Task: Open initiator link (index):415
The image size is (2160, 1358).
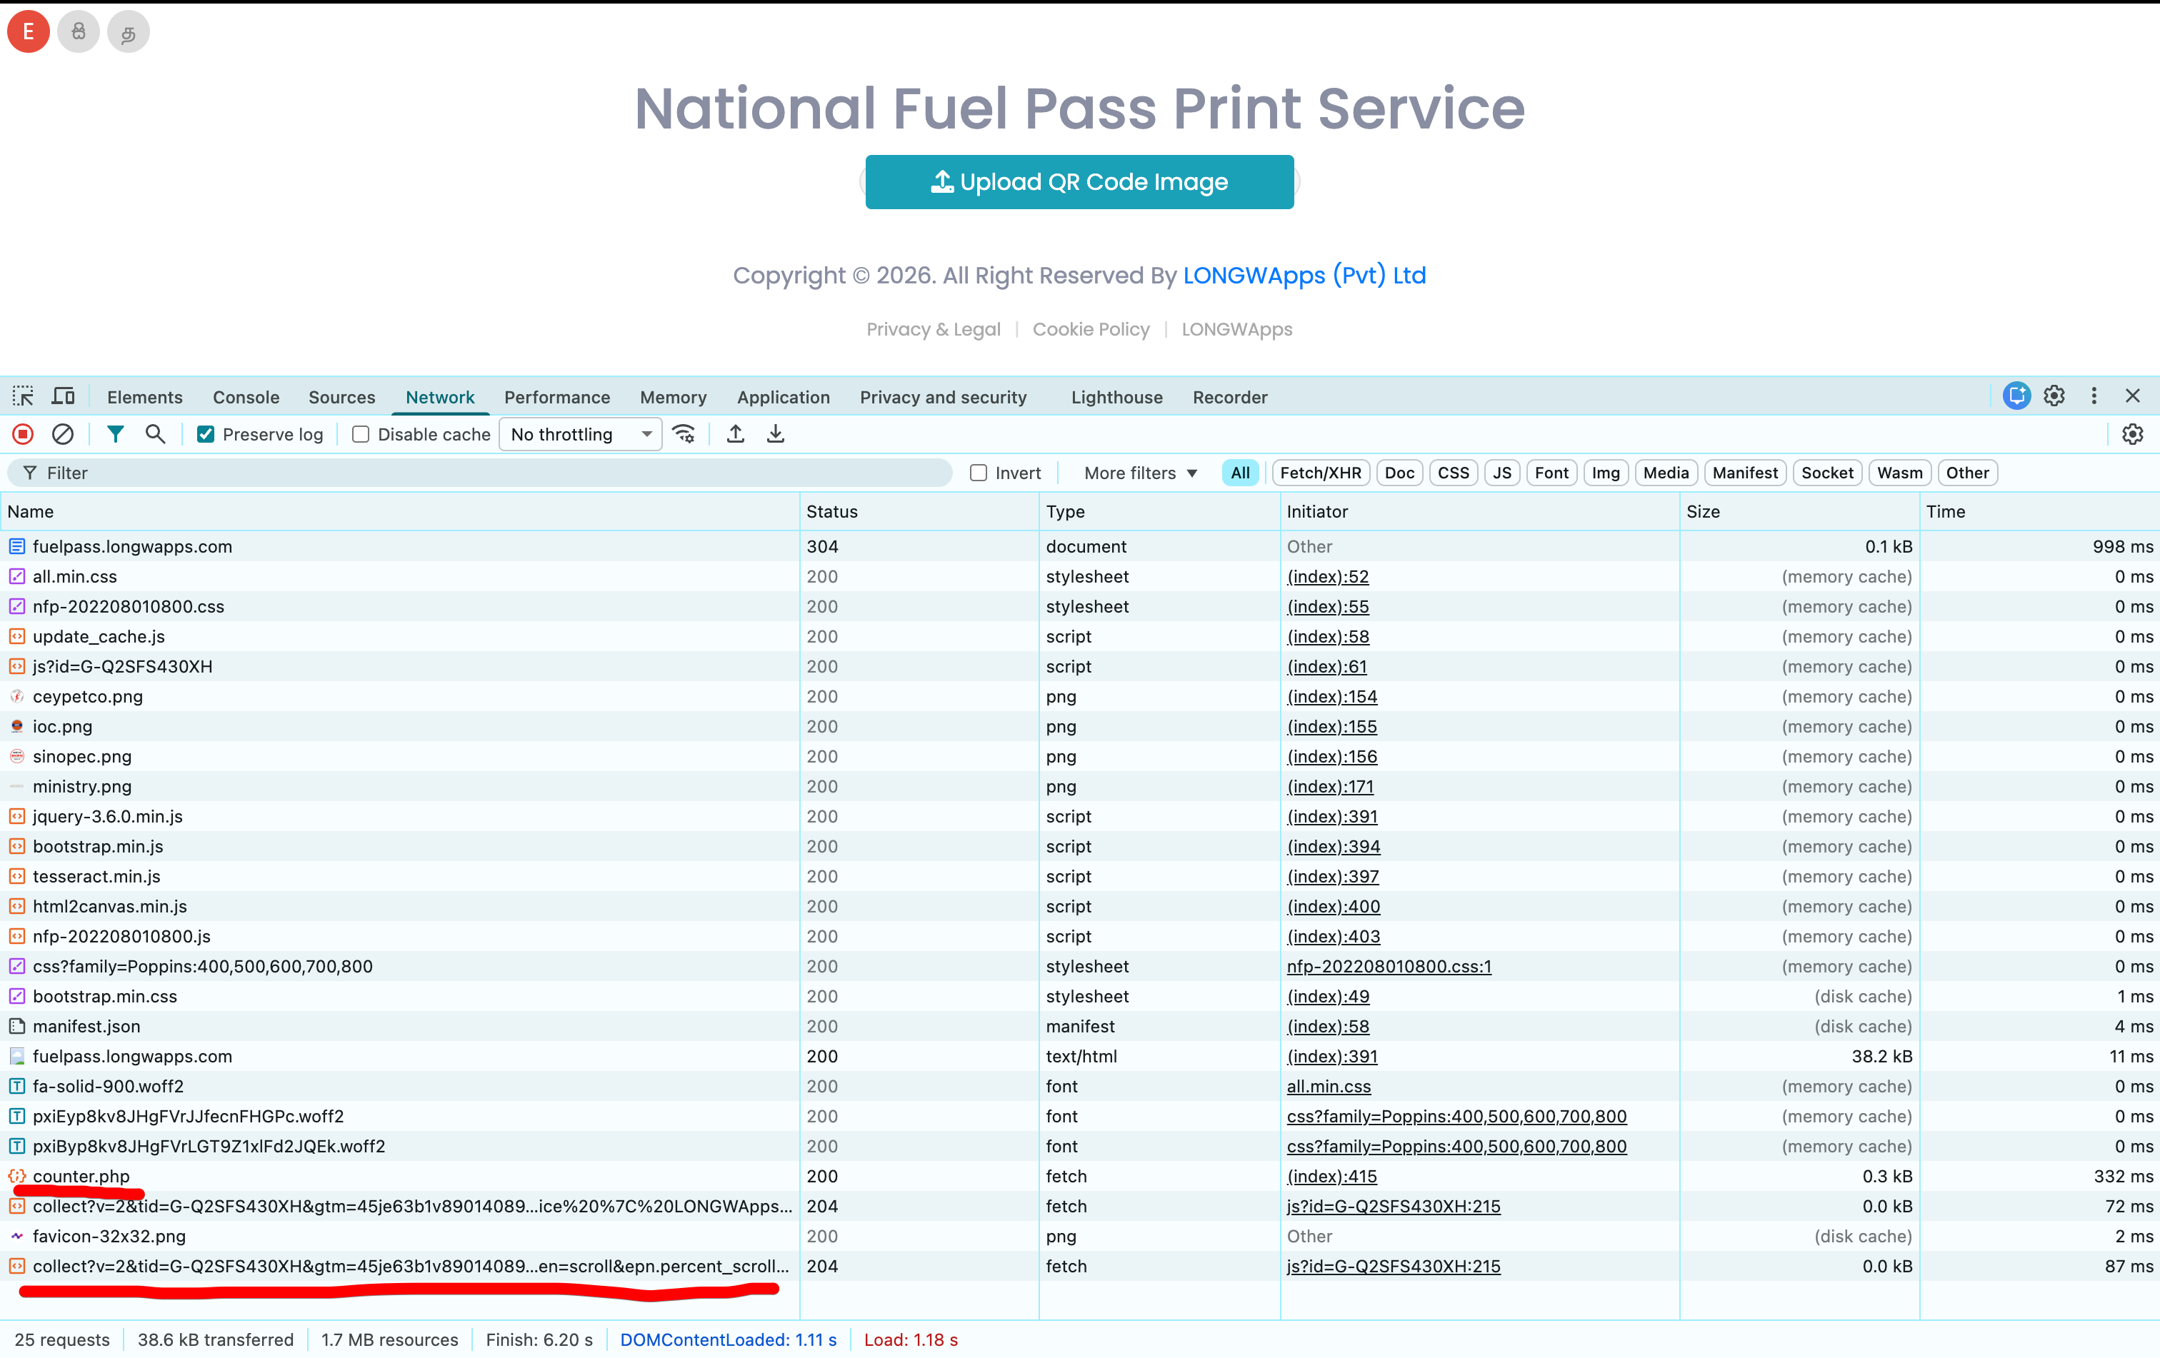Action: (x=1331, y=1175)
